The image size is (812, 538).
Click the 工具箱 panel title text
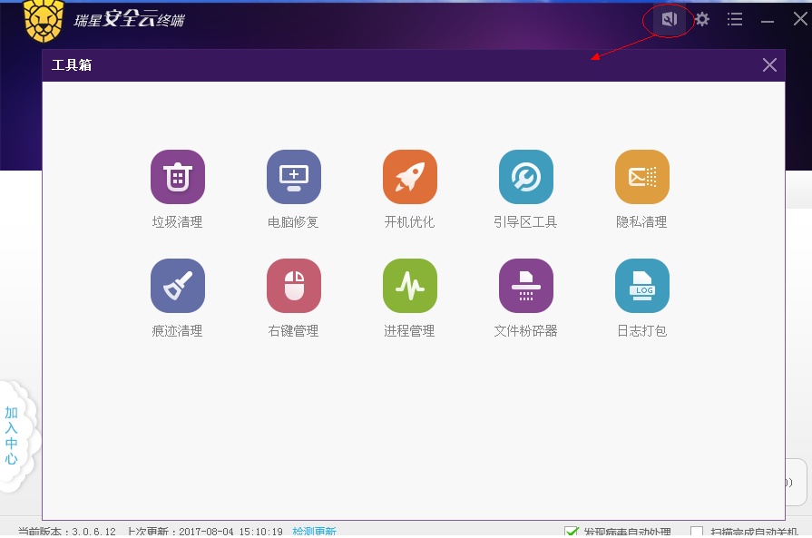pos(72,64)
